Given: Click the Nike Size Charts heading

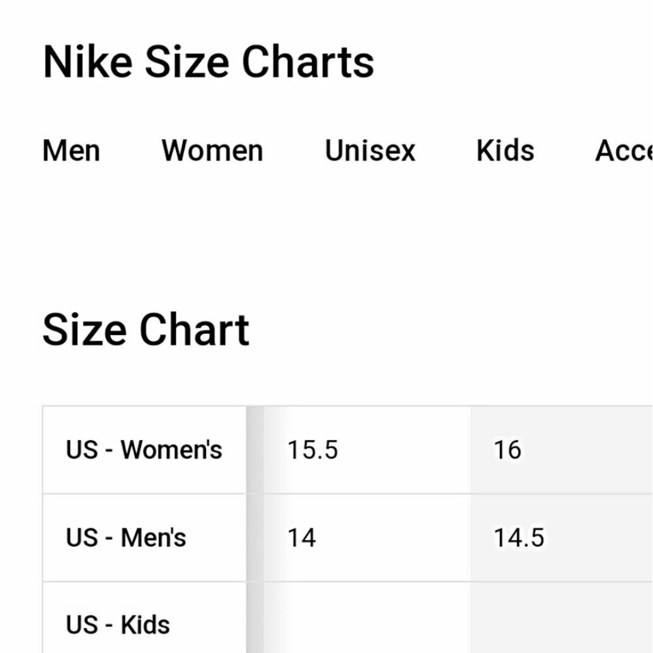Looking at the screenshot, I should (209, 62).
